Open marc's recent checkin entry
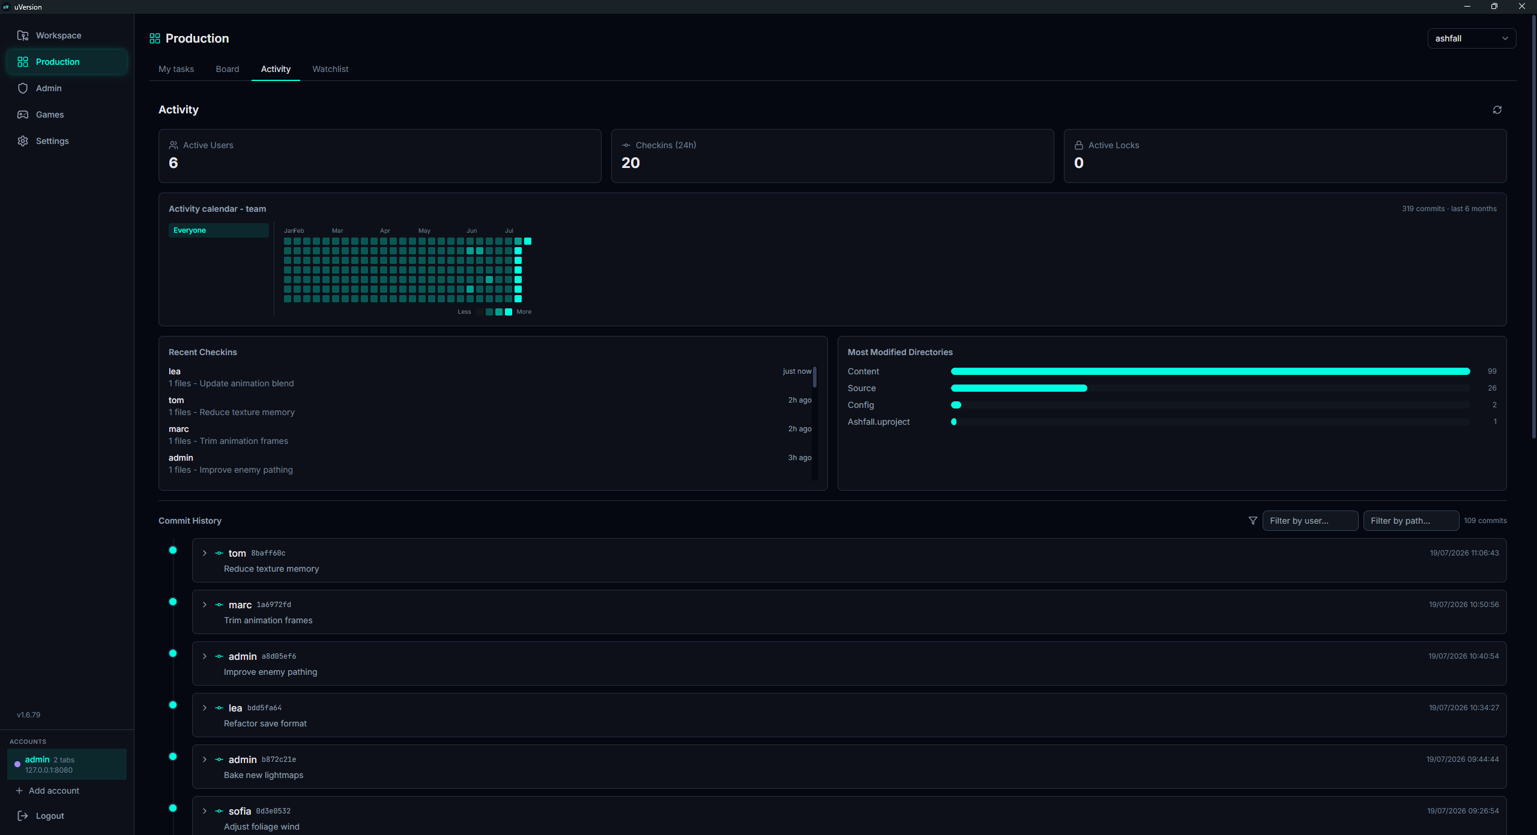The width and height of the screenshot is (1537, 835). pyautogui.click(x=490, y=435)
